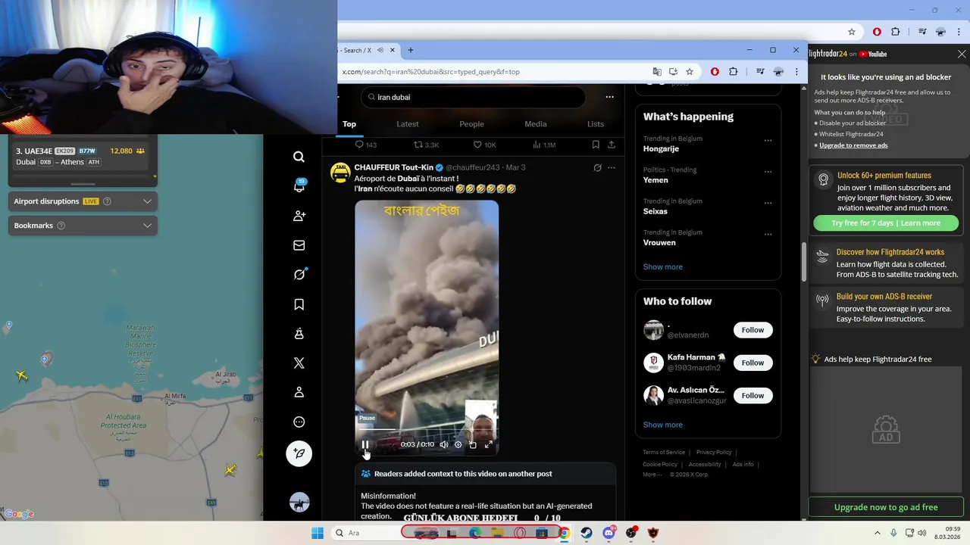Image resolution: width=970 pixels, height=545 pixels.
Task: Open the translate icon in X address bar
Action: point(657,72)
